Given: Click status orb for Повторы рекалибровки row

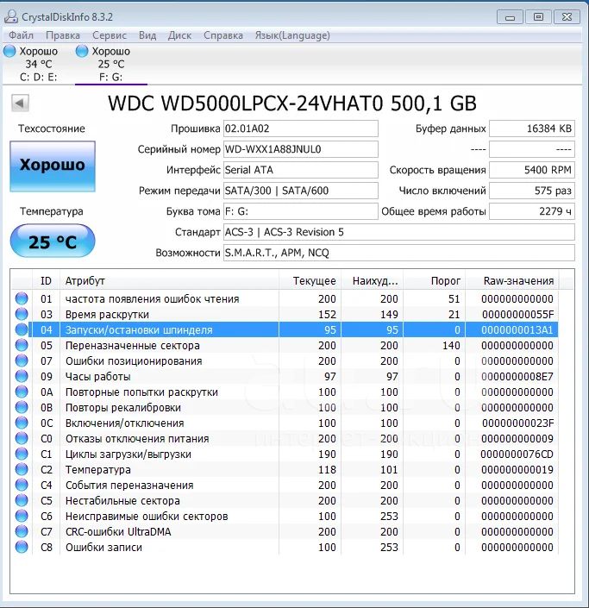Looking at the screenshot, I should (x=22, y=407).
